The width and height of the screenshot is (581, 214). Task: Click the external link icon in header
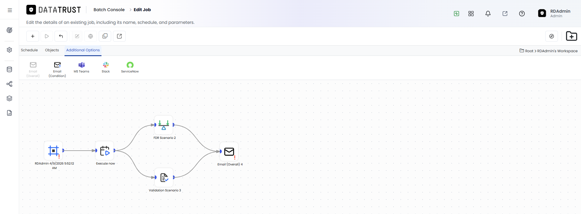505,14
